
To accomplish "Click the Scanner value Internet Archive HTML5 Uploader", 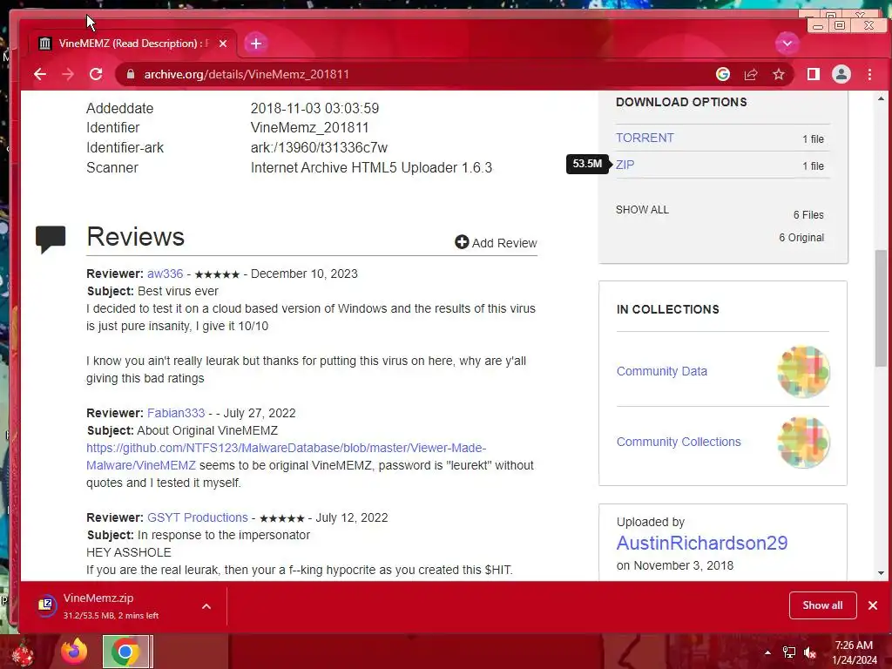I will 371,167.
